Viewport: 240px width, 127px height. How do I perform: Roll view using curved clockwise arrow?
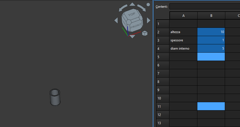(141, 7)
